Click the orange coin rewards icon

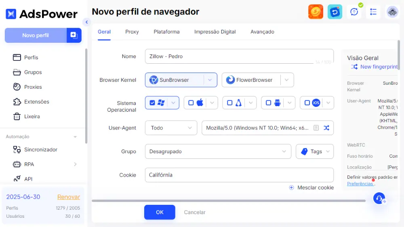tap(316, 12)
